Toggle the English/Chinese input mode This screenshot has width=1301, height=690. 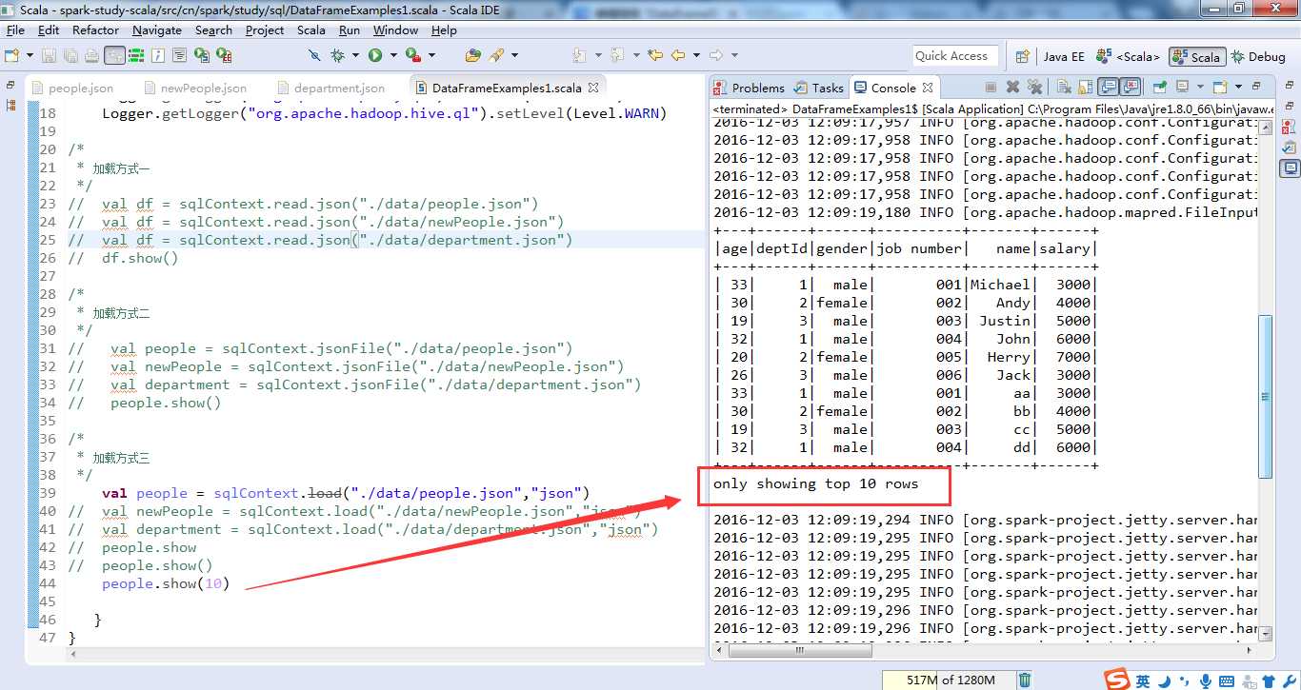[1142, 680]
